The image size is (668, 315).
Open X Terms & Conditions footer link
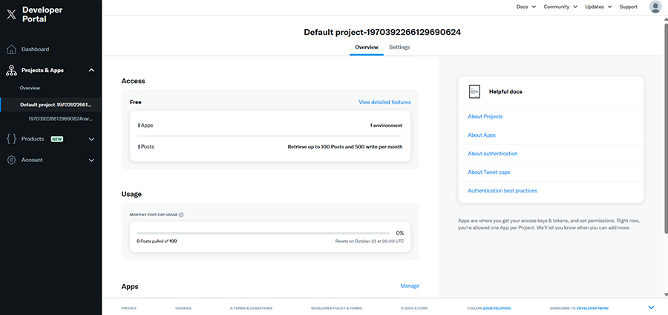point(251,308)
